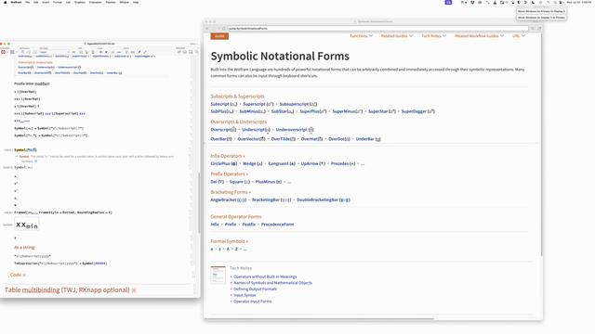
Task: Expand the Infix Operators section
Action: tap(228, 156)
